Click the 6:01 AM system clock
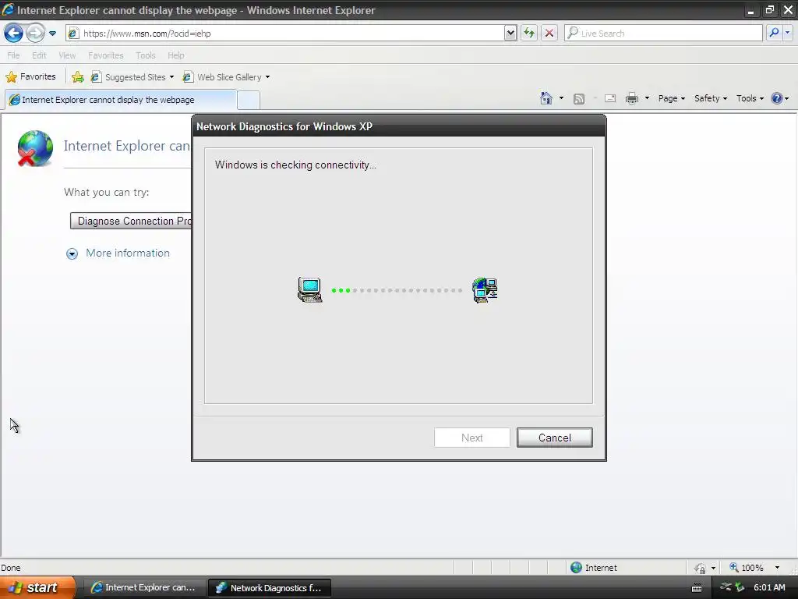798x599 pixels. point(769,587)
